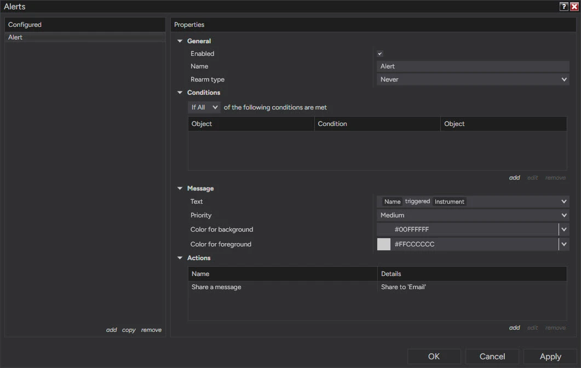
Task: Toggle the Enabled checkbox
Action: [380, 54]
